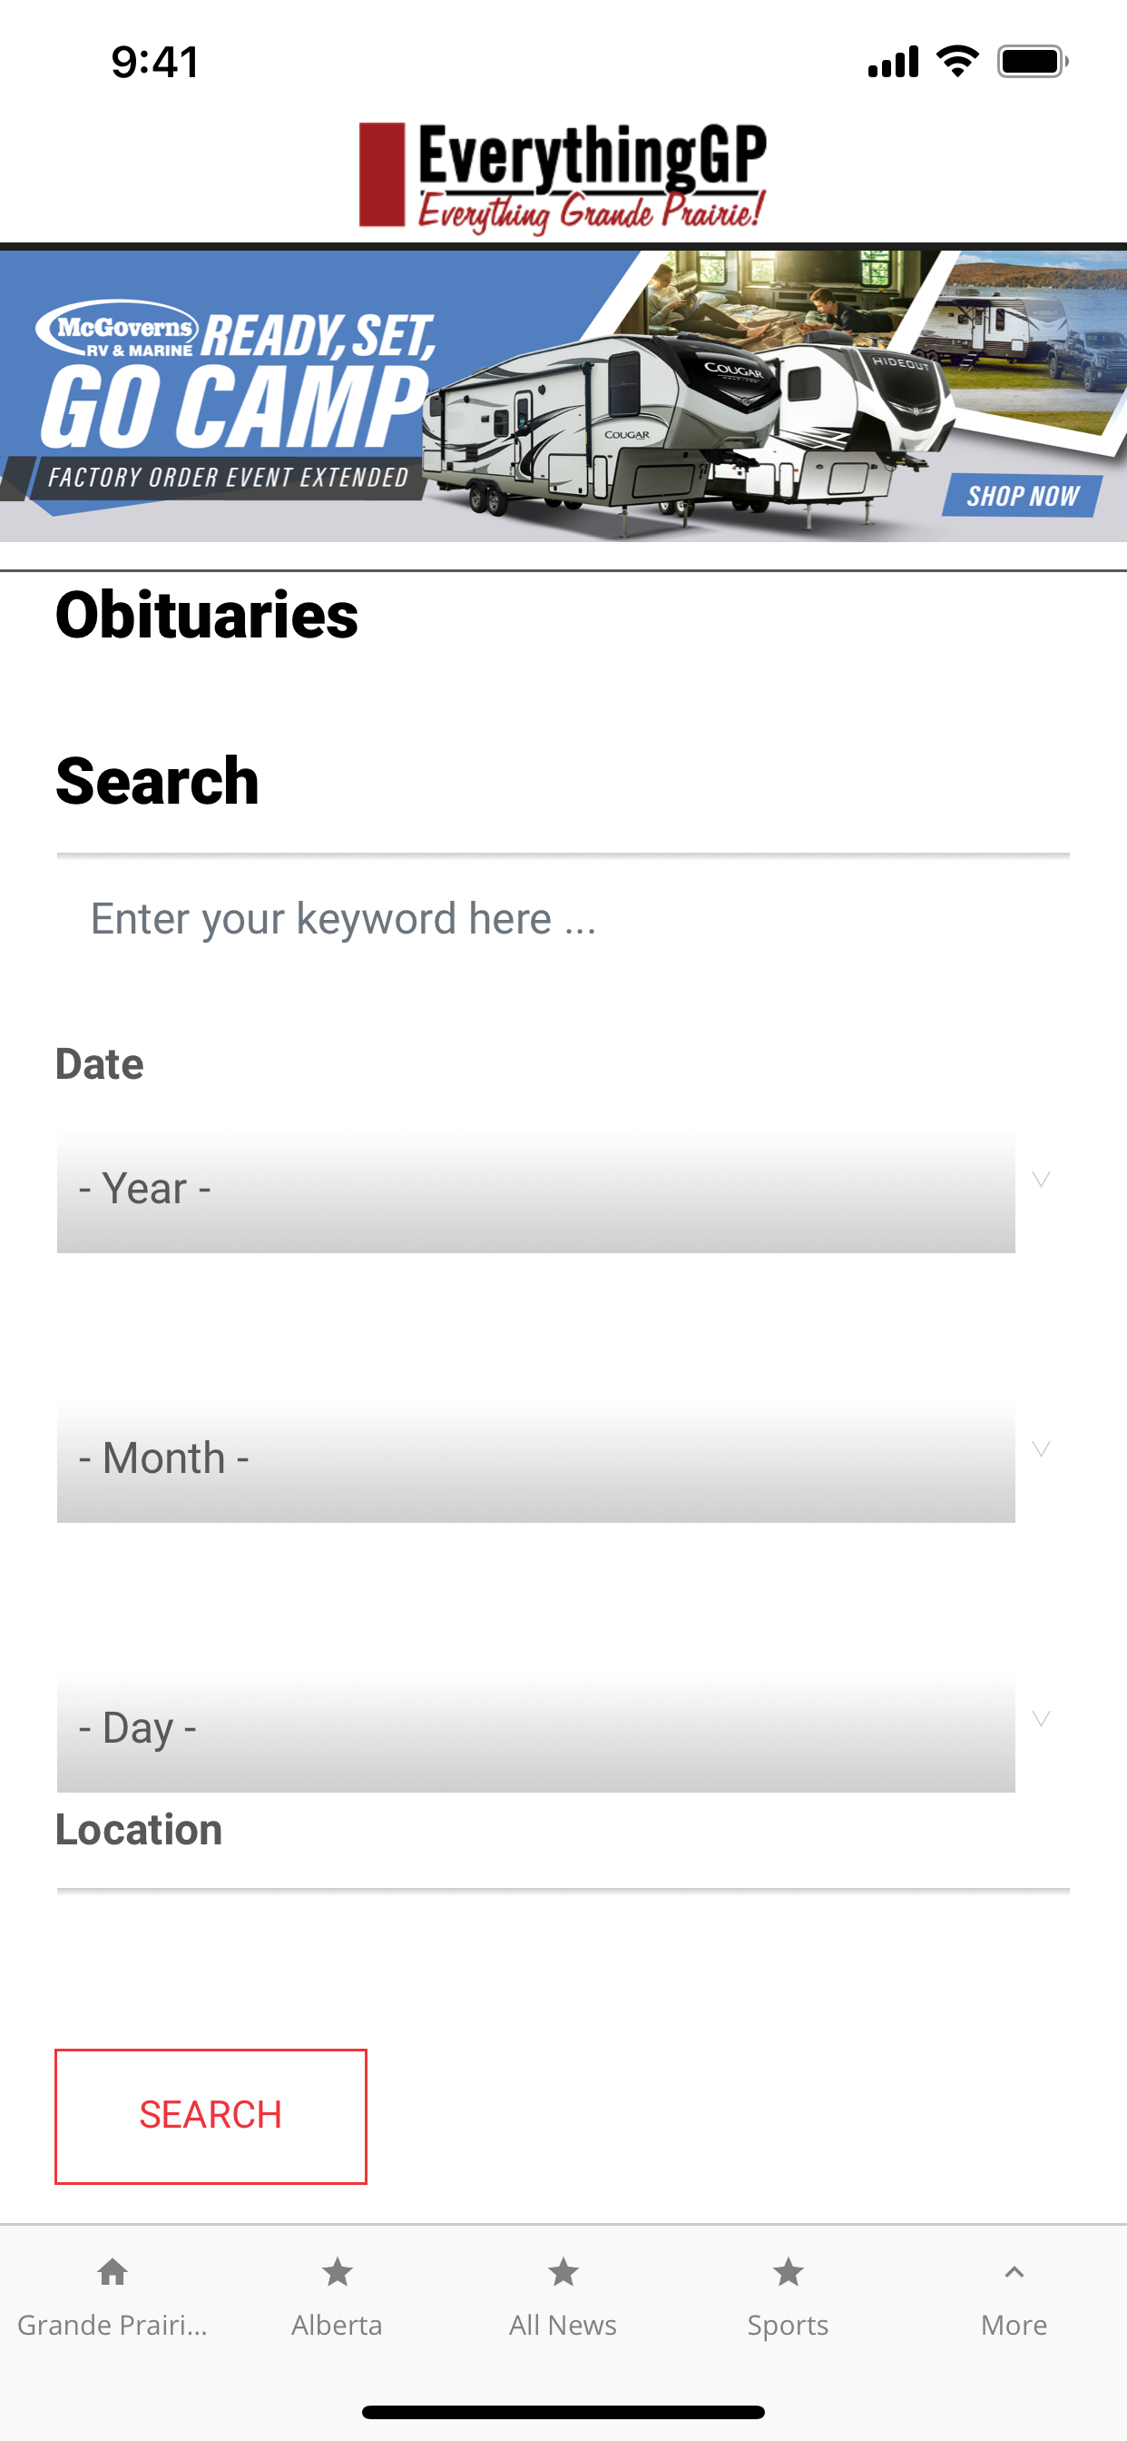Viewport: 1127px width, 2441px height.
Task: Open McGoverns RV Go Camp banner
Action: (x=563, y=395)
